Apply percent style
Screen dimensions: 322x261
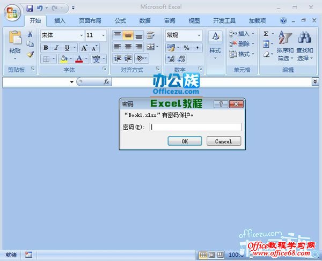coord(186,48)
